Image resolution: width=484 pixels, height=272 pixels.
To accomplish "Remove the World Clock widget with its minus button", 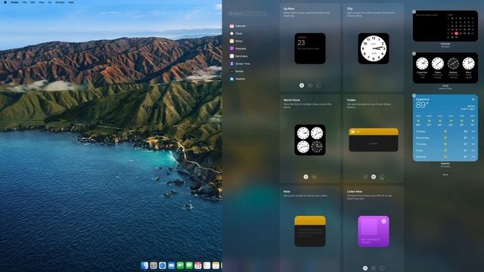I will [x=414, y=54].
